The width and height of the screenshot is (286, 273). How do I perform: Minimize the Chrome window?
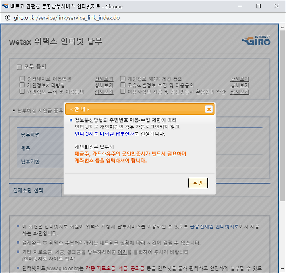point(240,6)
